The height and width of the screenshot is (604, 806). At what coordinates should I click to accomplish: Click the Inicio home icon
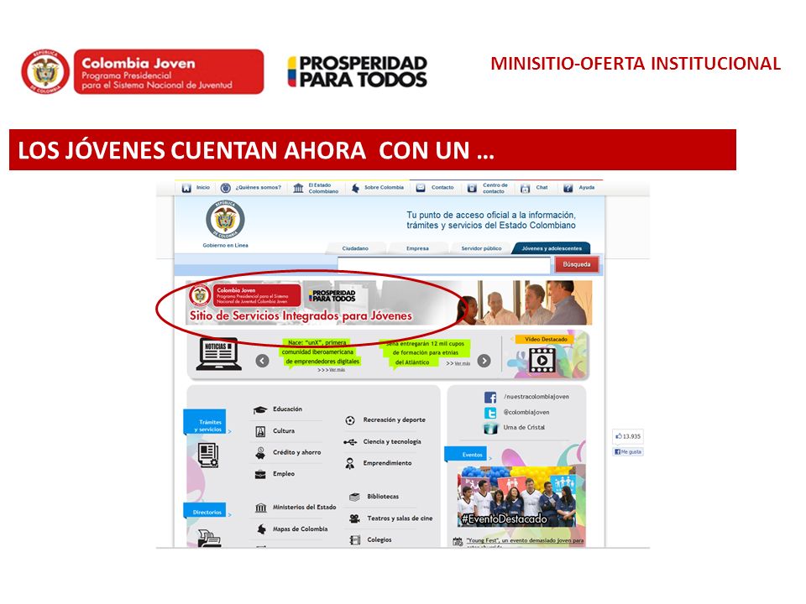pyautogui.click(x=186, y=188)
